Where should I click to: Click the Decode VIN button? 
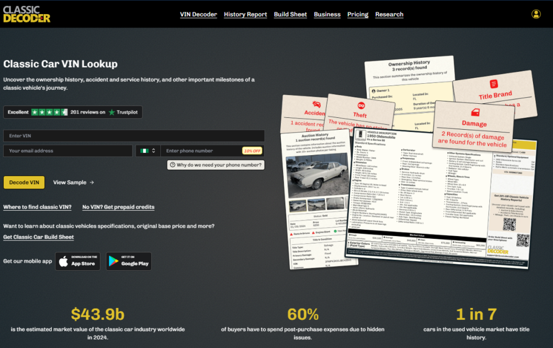pyautogui.click(x=24, y=183)
